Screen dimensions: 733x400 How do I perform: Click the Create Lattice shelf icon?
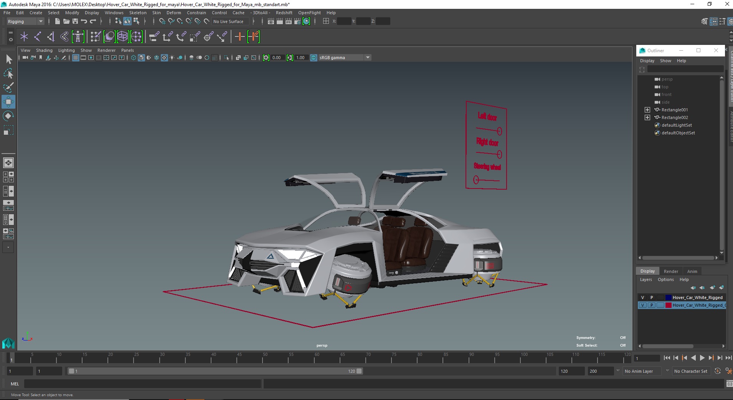click(122, 37)
